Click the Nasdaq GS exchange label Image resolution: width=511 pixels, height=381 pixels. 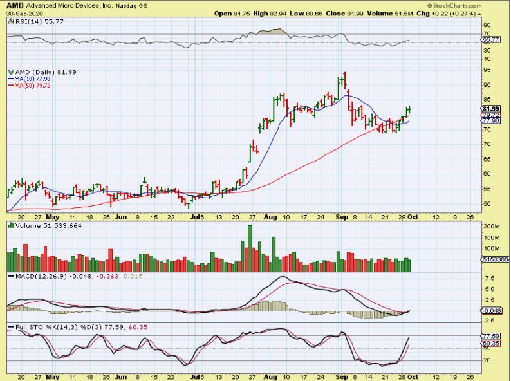coord(132,6)
